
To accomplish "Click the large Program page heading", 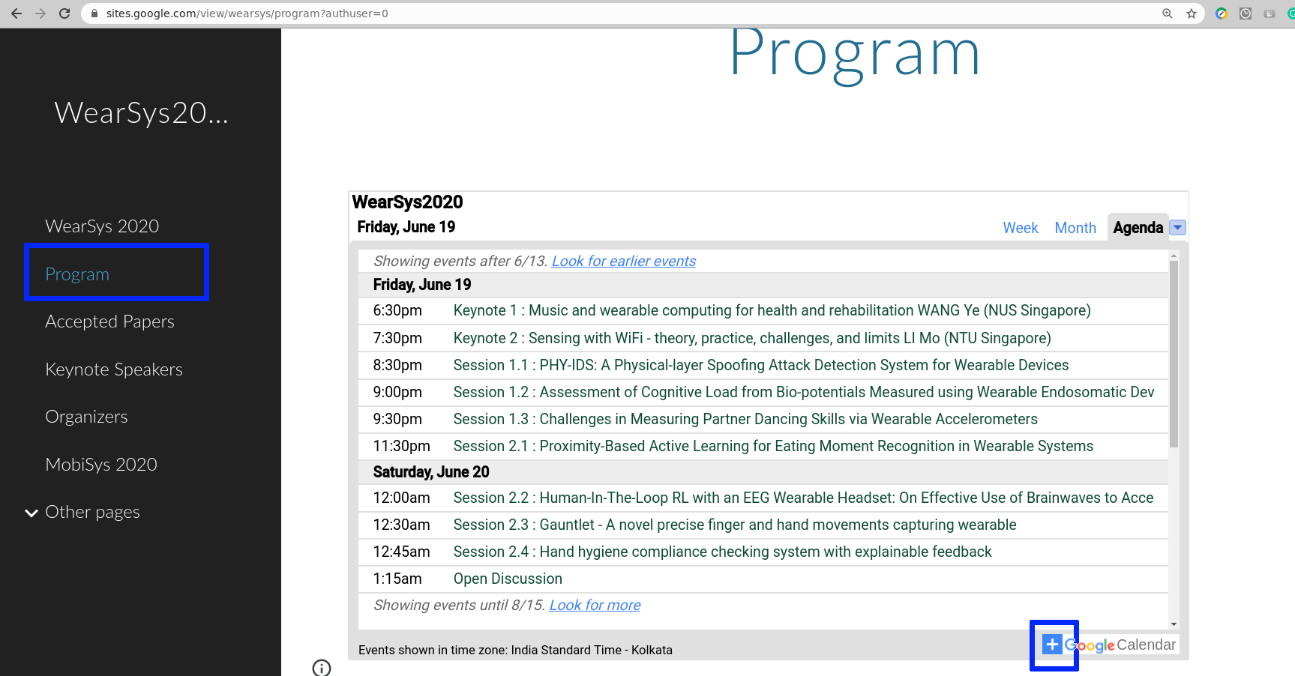I will coord(855,58).
